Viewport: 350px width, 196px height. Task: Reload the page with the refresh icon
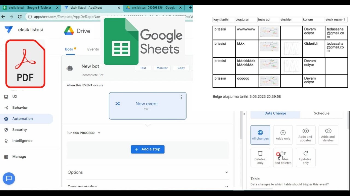coord(20,17)
